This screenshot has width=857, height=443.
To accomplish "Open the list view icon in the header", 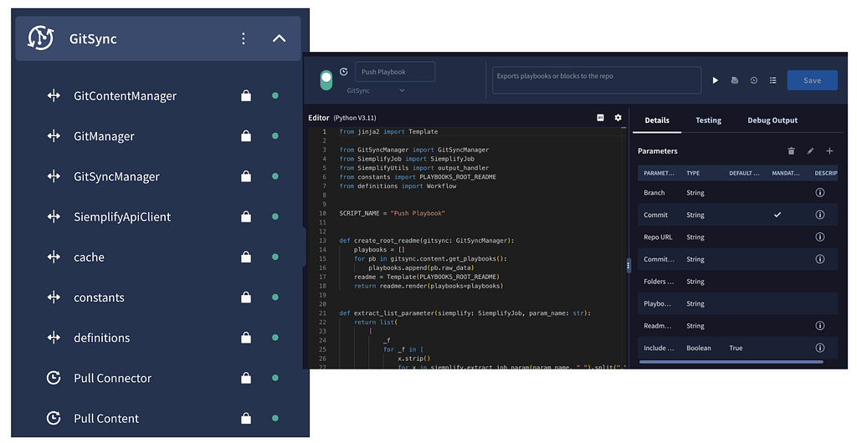I will pos(772,80).
